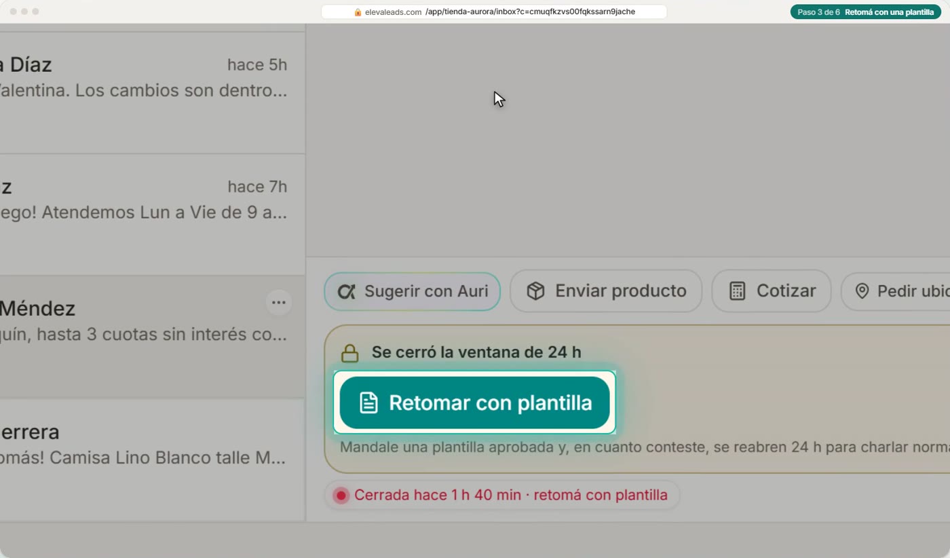Click the Retomar con plantilla button
The image size is (950, 558).
(475, 403)
